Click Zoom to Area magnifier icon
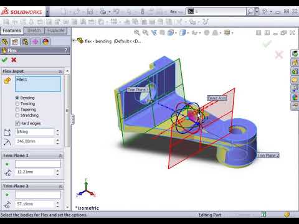Viewport: 299px width, 224px height. click(x=145, y=32)
